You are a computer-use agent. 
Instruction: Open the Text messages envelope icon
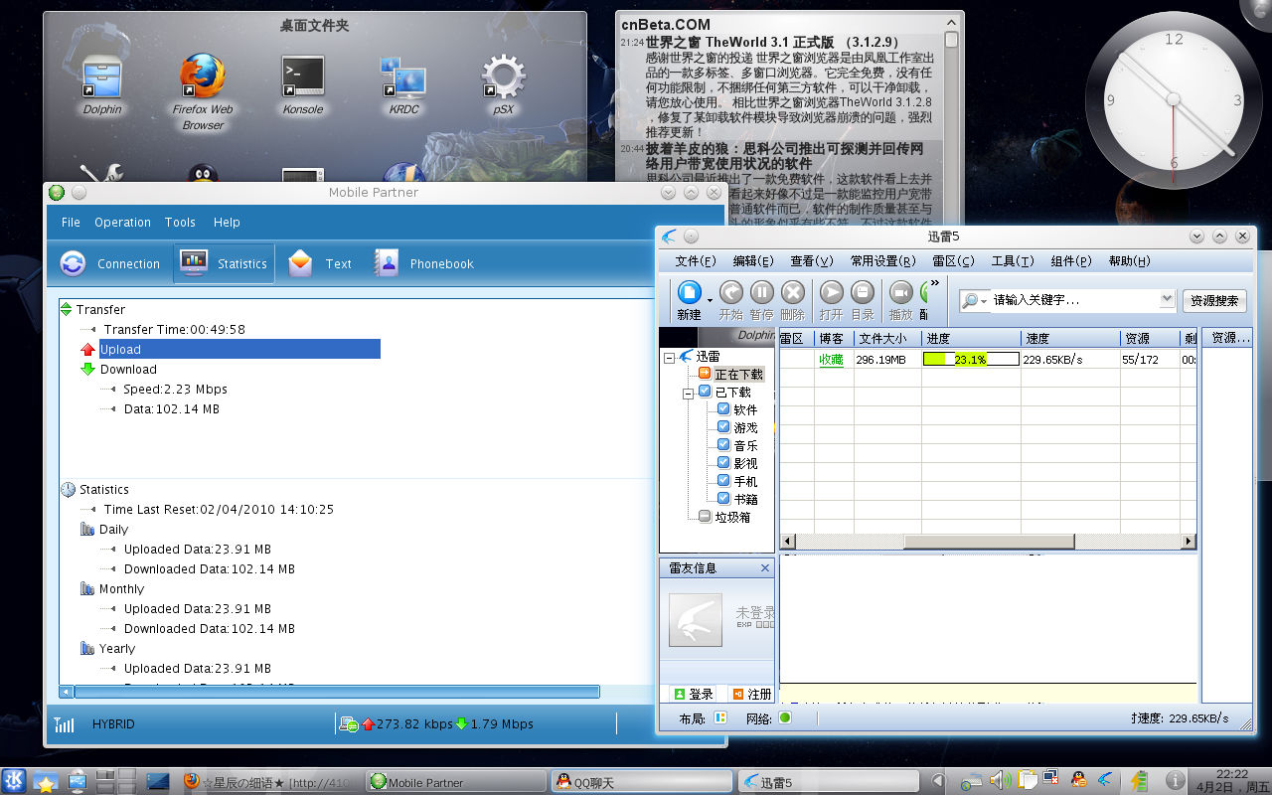click(300, 263)
